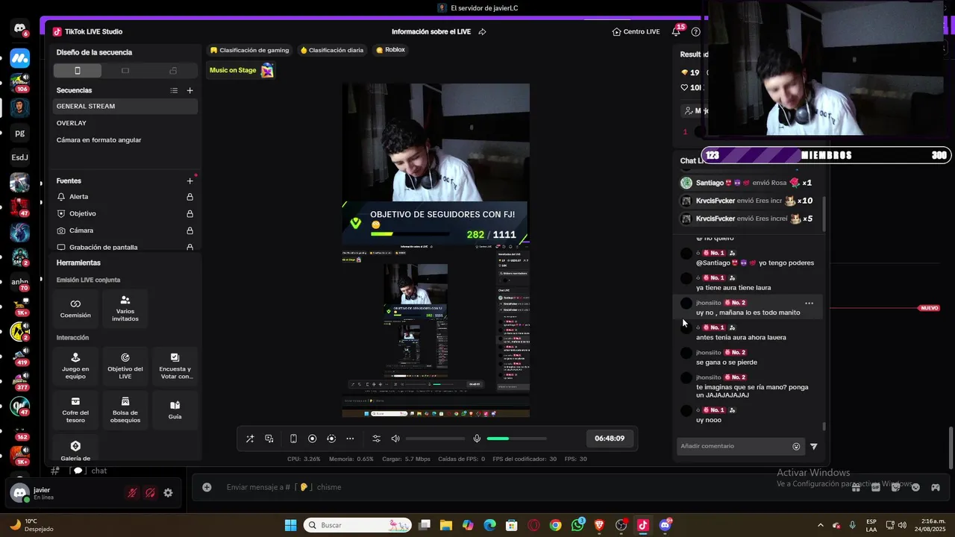Viewport: 955px width, 537px height.
Task: Open the Guía tool
Action: point(175,410)
